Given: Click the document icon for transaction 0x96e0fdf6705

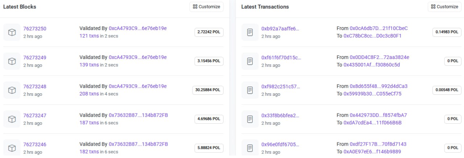Looking at the screenshot, I should [250, 148].
